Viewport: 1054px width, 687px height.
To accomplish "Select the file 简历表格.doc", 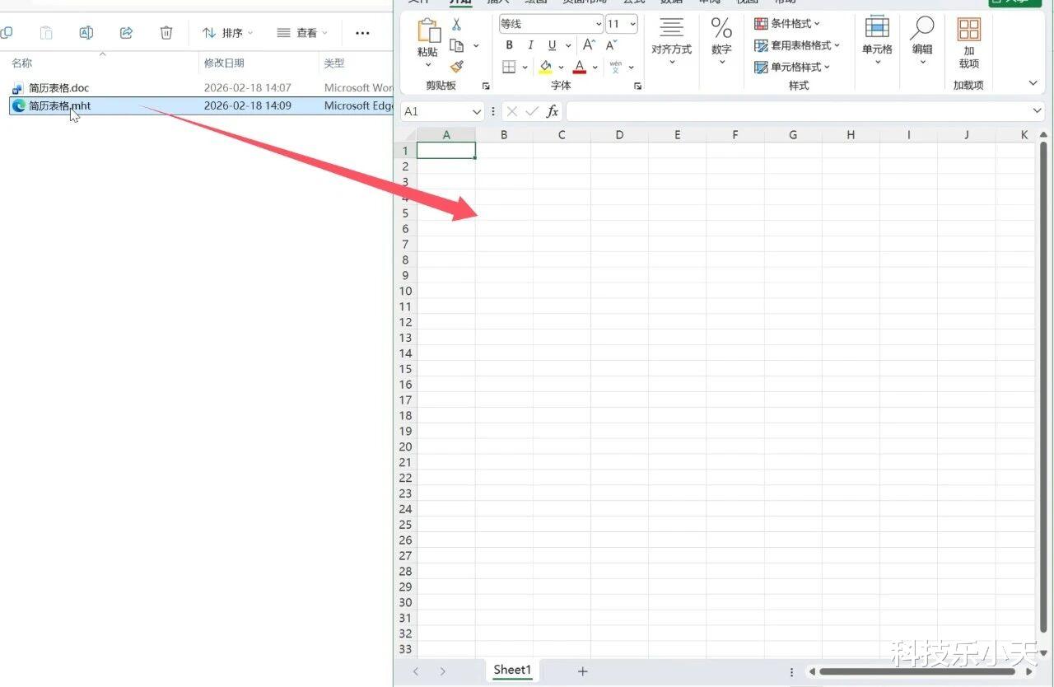I will 58,87.
